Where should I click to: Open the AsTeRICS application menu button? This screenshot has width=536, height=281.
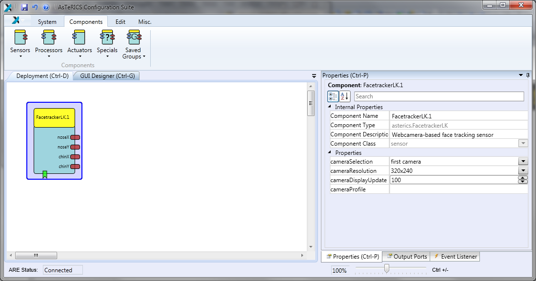pos(17,21)
